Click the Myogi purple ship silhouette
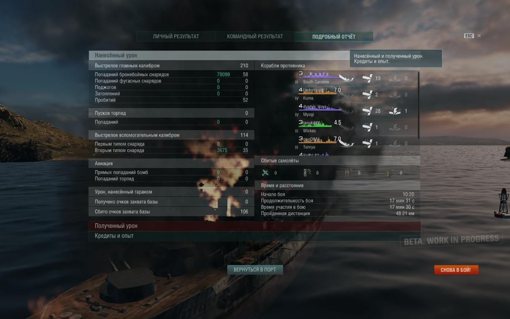 pyautogui.click(x=320, y=108)
